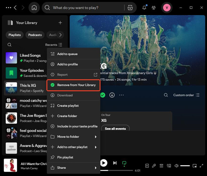The image size is (207, 176).
Task: Open Your Episodes entry
Action: pos(26,73)
